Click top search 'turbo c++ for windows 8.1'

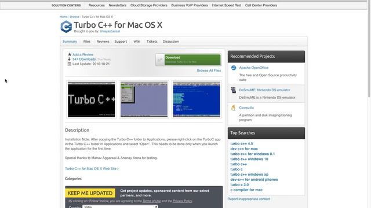pos(253,154)
